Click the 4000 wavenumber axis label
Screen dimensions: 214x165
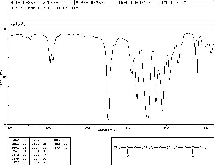click(9, 128)
